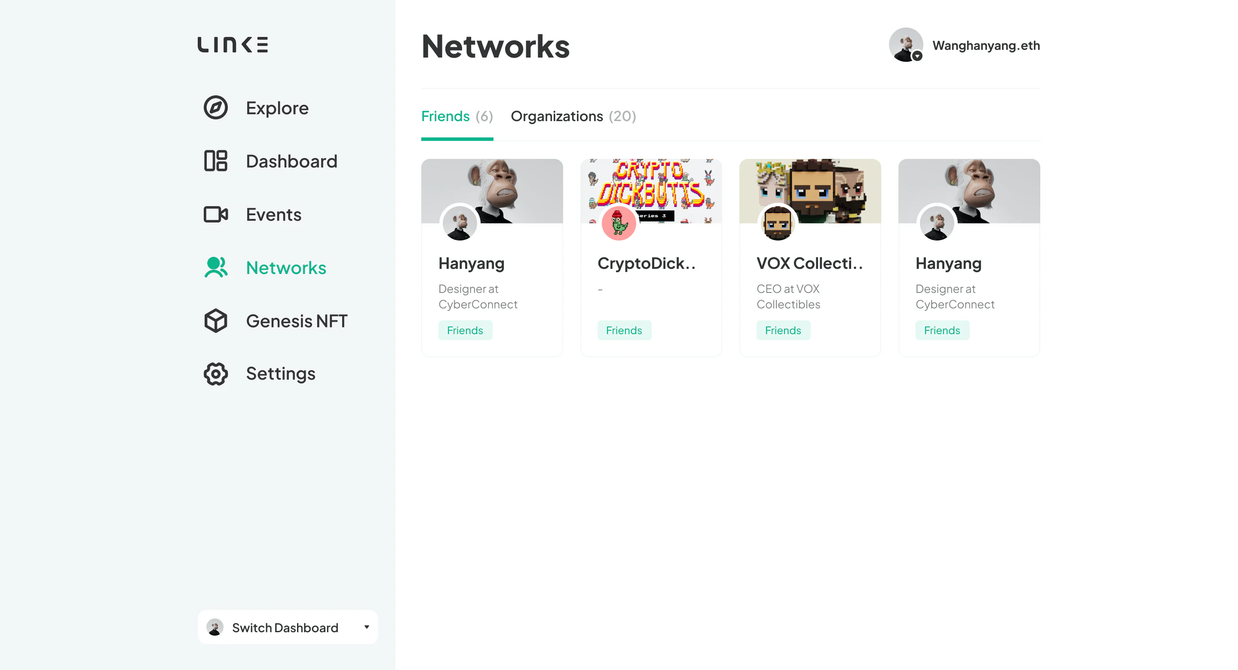
Task: Expand the Switch Dashboard dropdown arrow
Action: [367, 627]
